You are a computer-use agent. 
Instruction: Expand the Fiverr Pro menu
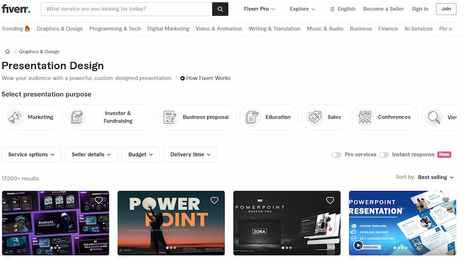click(x=259, y=9)
